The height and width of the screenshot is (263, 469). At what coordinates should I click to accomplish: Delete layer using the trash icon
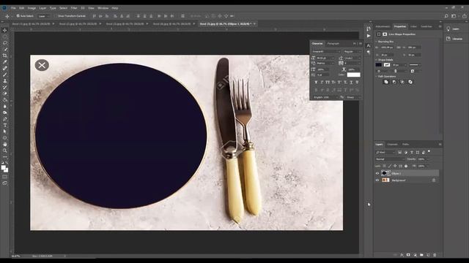coord(435,255)
